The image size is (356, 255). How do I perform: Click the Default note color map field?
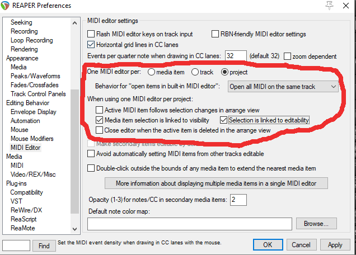click(x=190, y=224)
